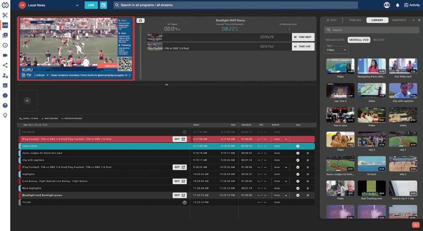The image size is (423, 231).
Task: Remove the Backlight promo row
Action: point(307,195)
